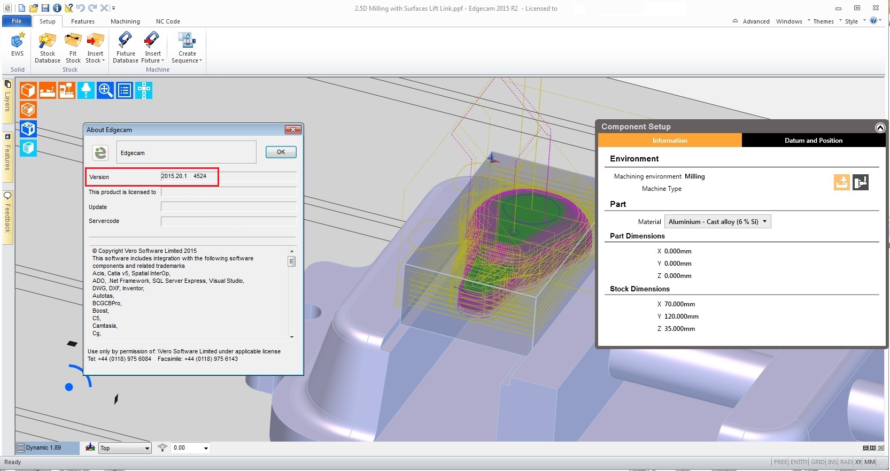Screen dimensions: 890x471
Task: Click the measure help ruler icon
Action: [x=68, y=8]
